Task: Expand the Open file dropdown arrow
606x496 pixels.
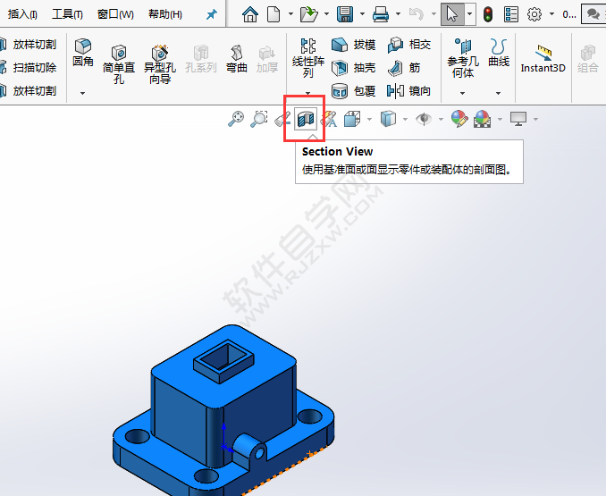Action: [x=326, y=14]
